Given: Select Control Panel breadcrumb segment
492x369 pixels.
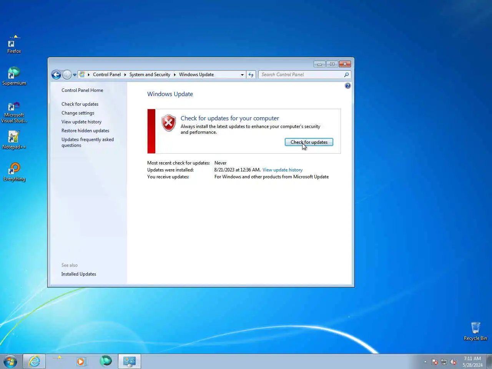Looking at the screenshot, I should [106, 75].
